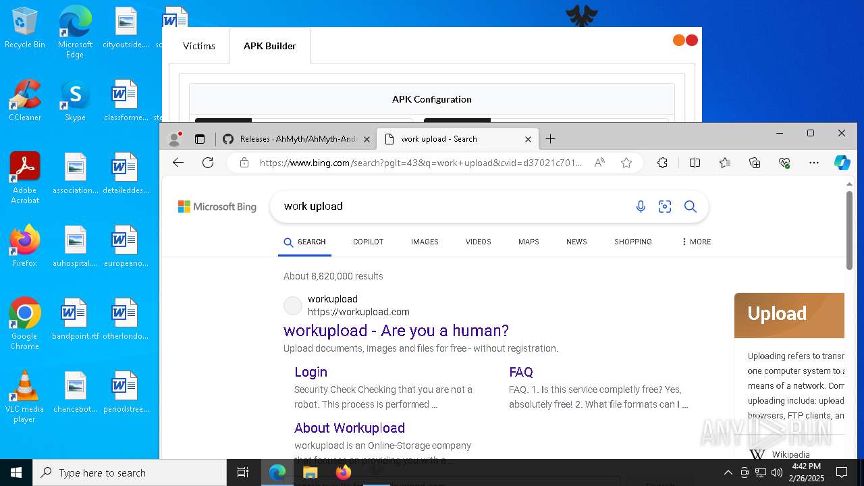864x486 pixels.
Task: Click the red close button in AhMyth
Action: click(692, 40)
